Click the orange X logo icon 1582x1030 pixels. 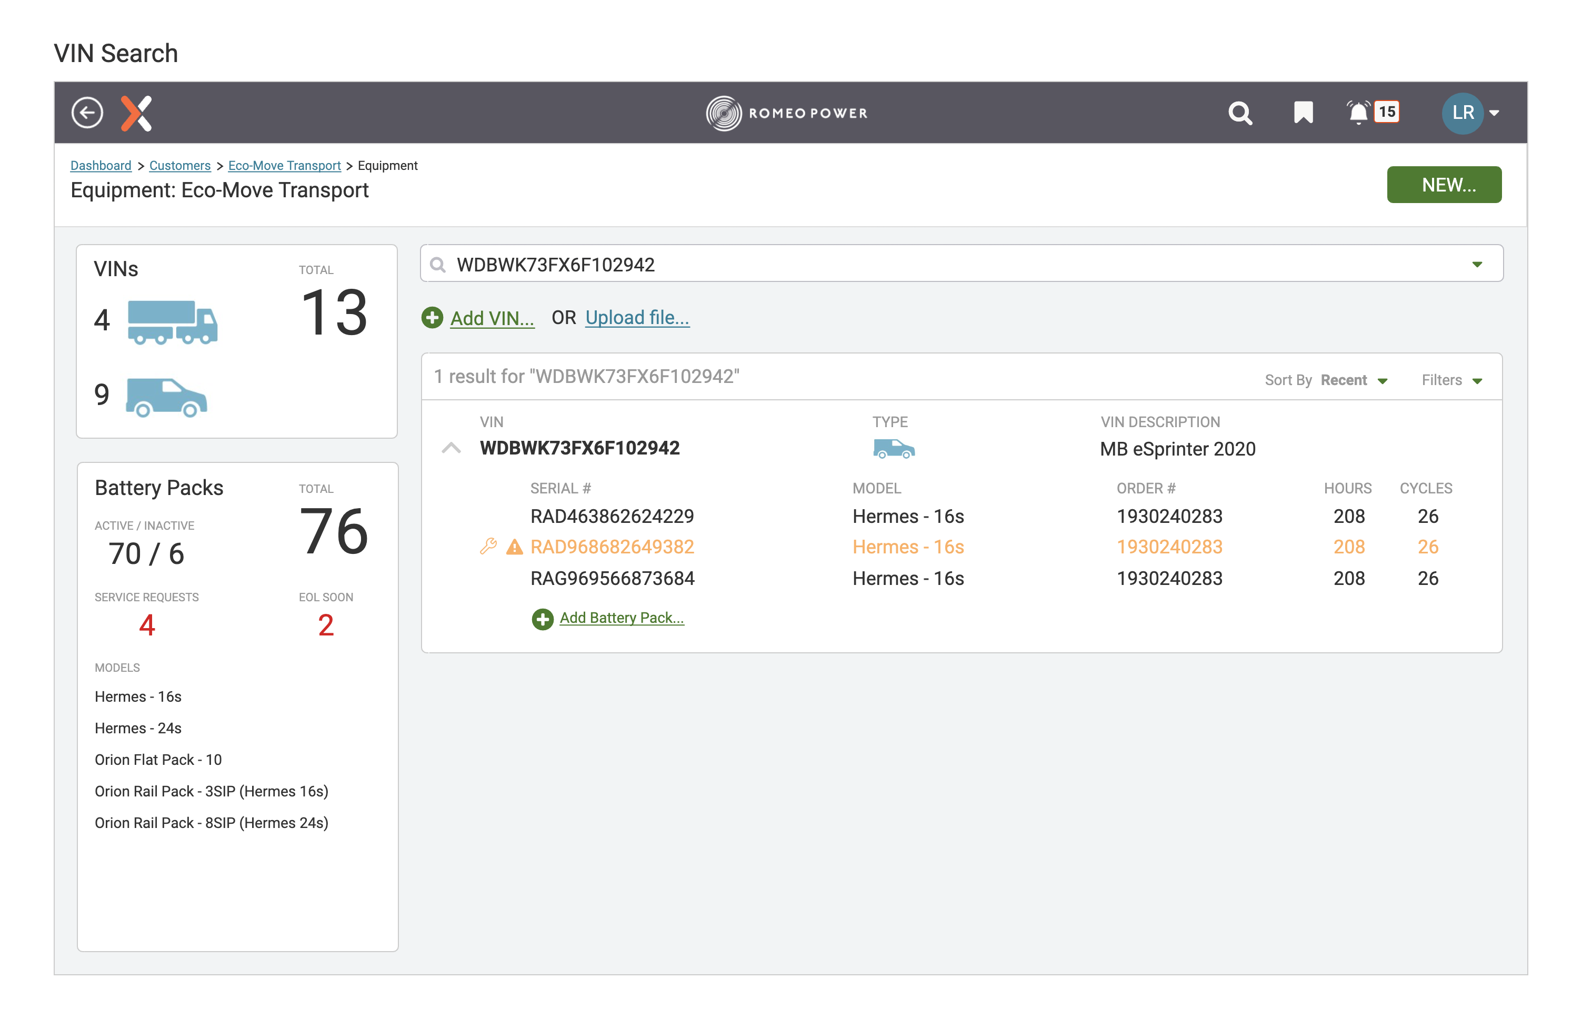(137, 113)
